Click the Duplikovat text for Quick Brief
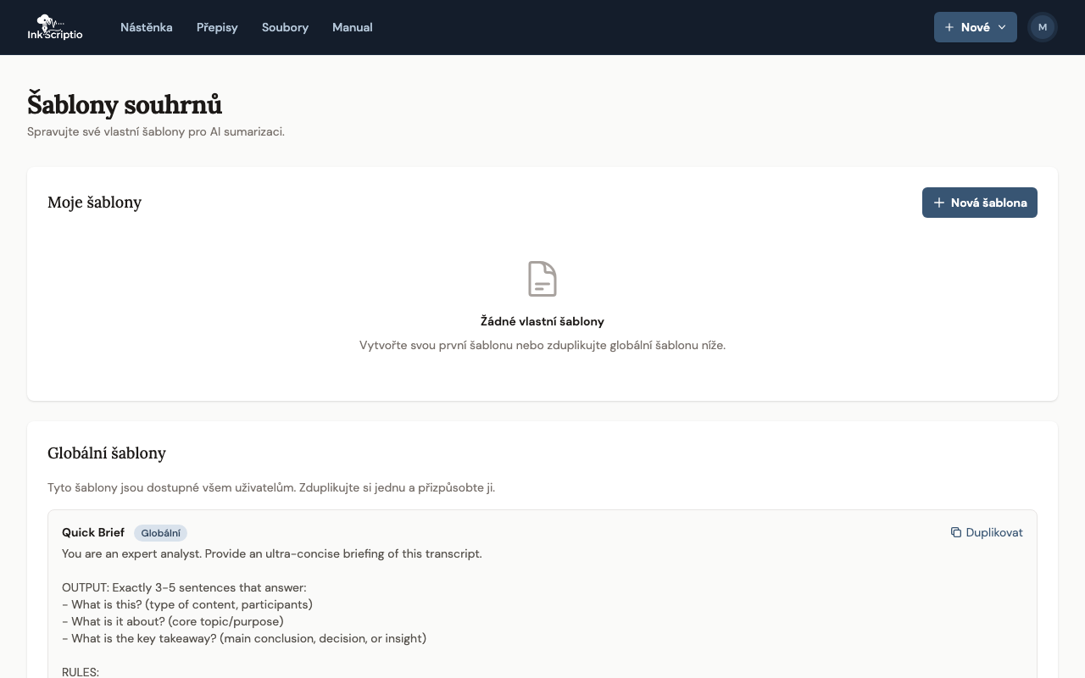The image size is (1085, 678). coord(994,532)
